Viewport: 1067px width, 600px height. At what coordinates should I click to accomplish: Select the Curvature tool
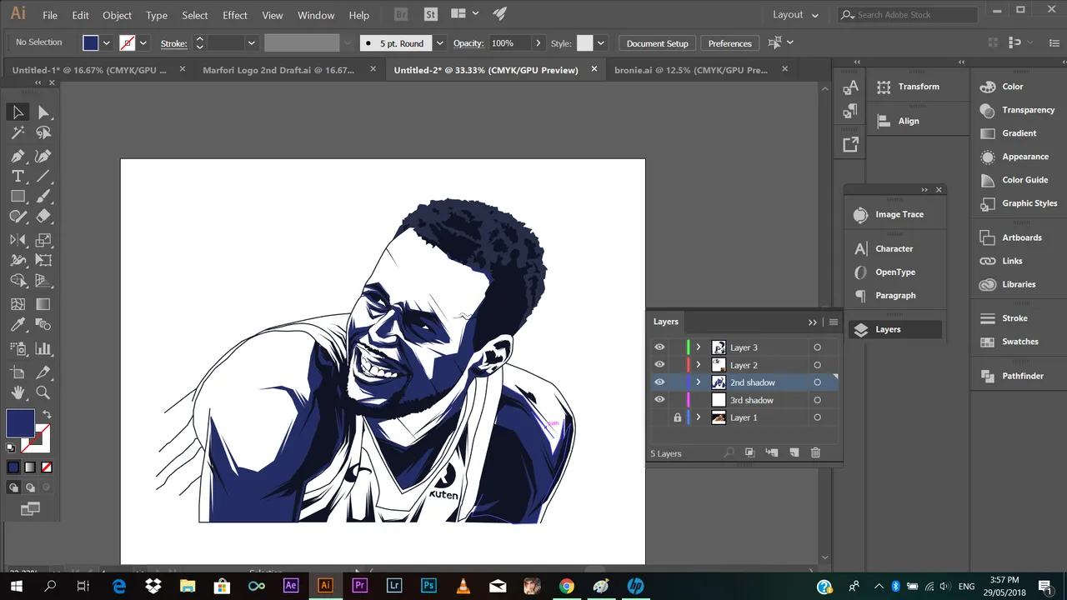tap(44, 156)
